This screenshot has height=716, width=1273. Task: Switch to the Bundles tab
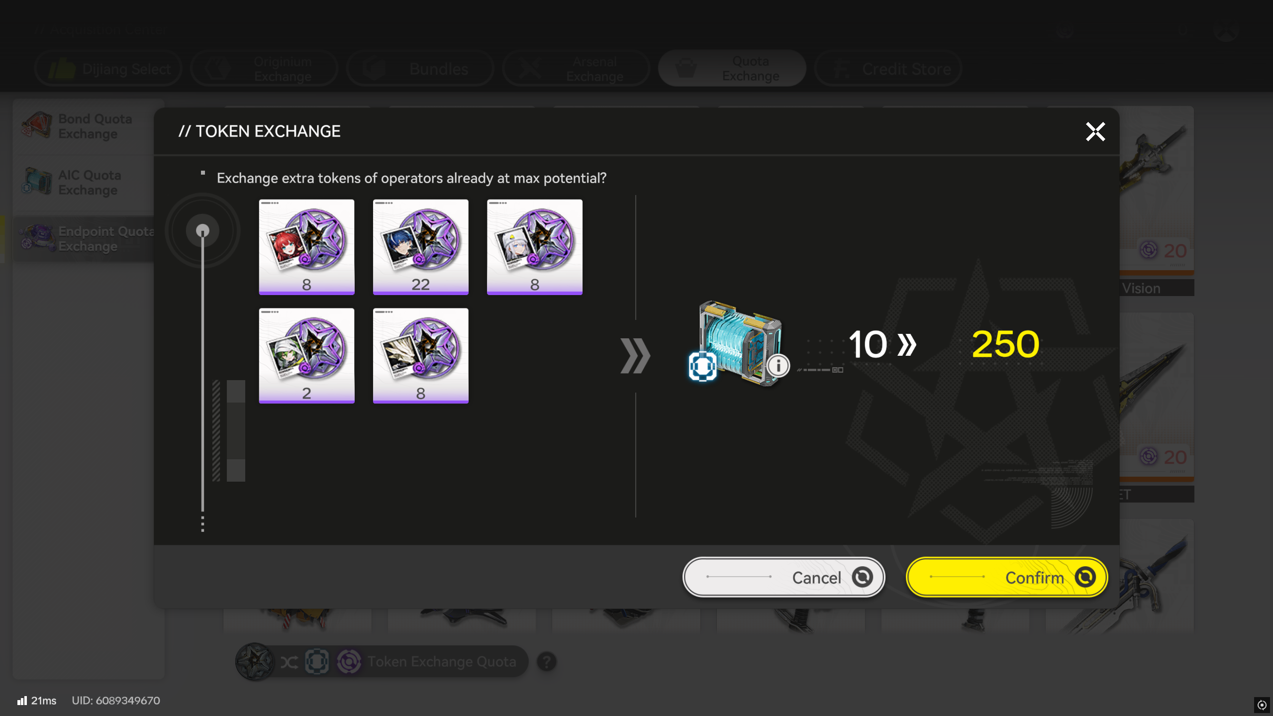pos(420,69)
